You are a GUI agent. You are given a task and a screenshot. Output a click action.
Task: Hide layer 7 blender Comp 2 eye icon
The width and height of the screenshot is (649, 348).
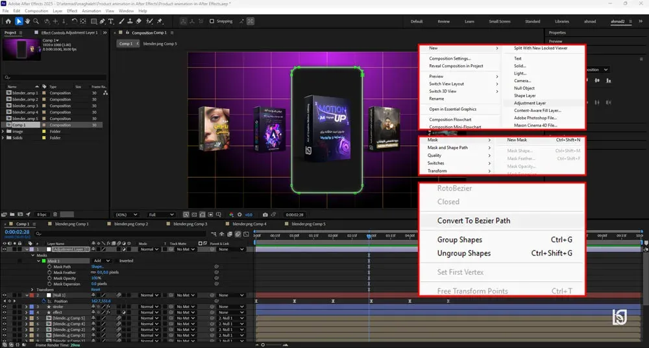click(x=5, y=330)
